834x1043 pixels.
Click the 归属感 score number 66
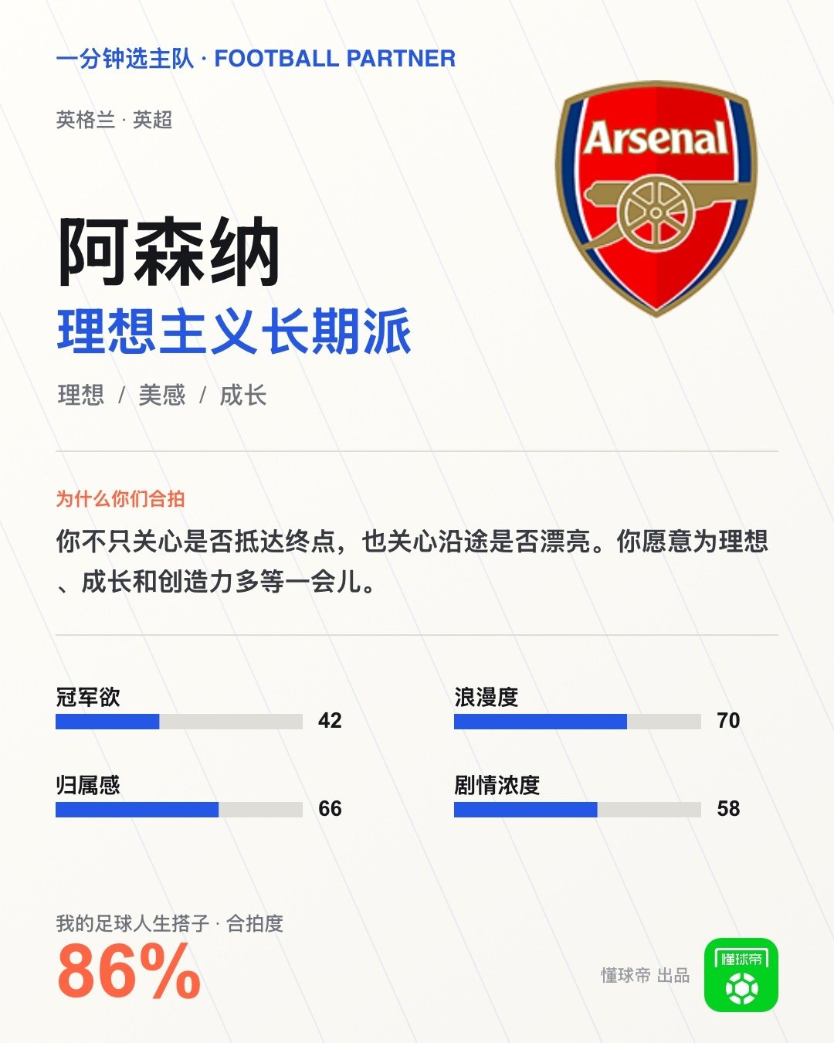(x=330, y=809)
